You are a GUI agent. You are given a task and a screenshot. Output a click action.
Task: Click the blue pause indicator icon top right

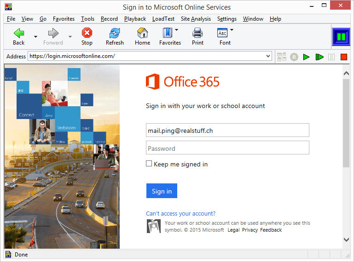coord(341,36)
